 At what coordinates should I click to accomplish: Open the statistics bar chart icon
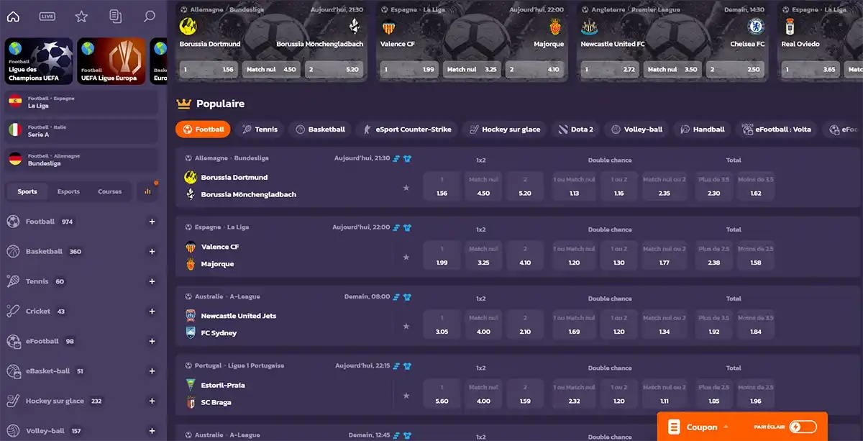click(147, 191)
